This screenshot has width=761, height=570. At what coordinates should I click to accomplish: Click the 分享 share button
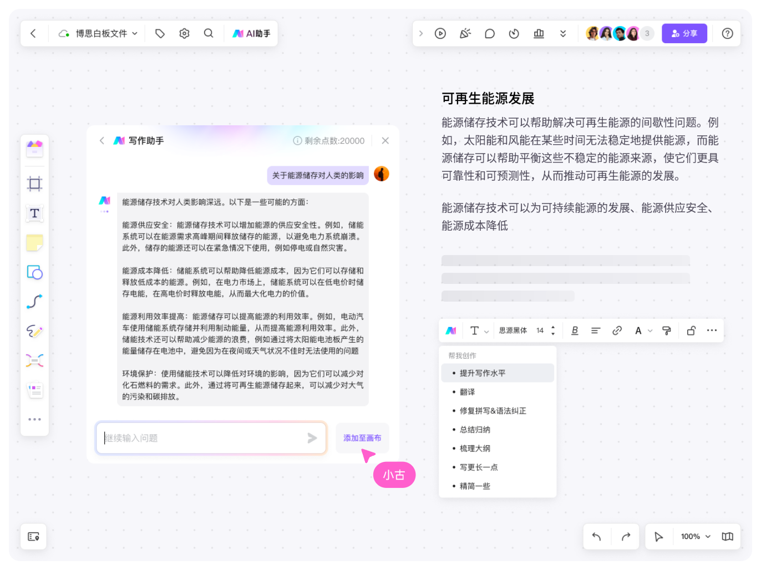click(x=684, y=33)
